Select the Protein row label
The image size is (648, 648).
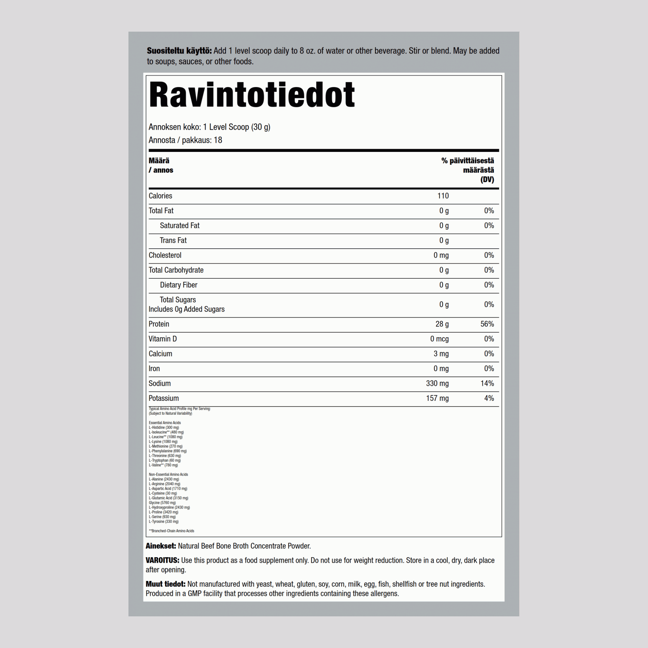(159, 324)
